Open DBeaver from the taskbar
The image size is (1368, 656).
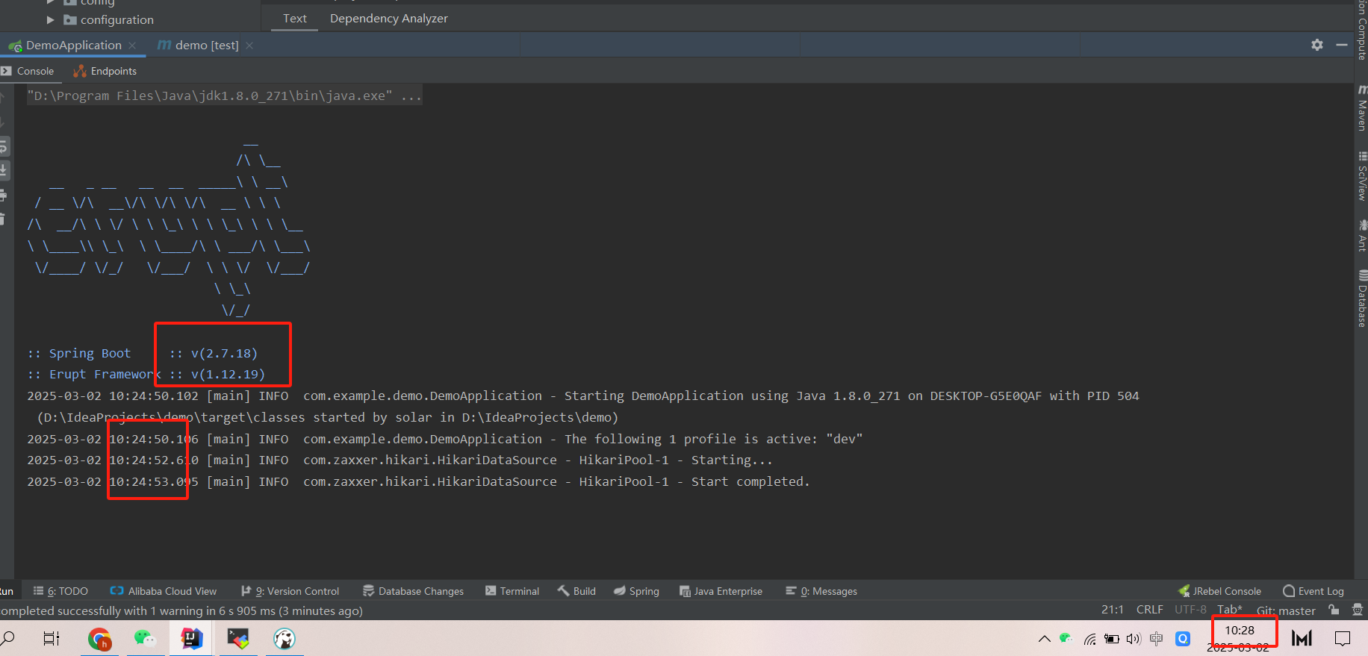coord(285,638)
